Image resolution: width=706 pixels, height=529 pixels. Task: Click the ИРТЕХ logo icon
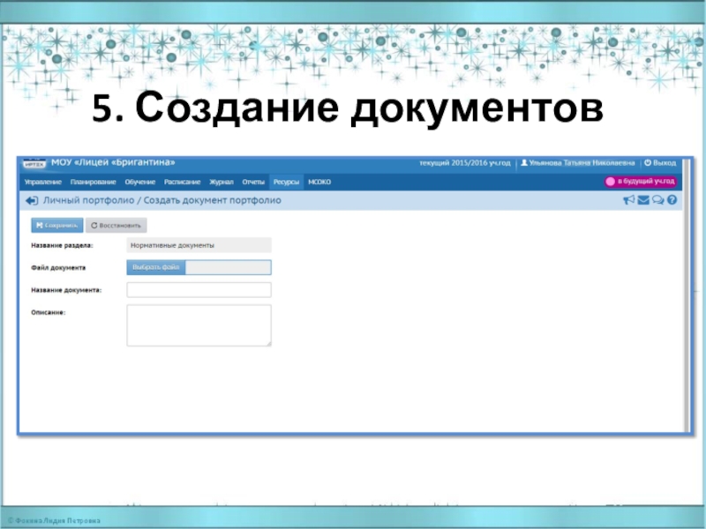[x=34, y=163]
